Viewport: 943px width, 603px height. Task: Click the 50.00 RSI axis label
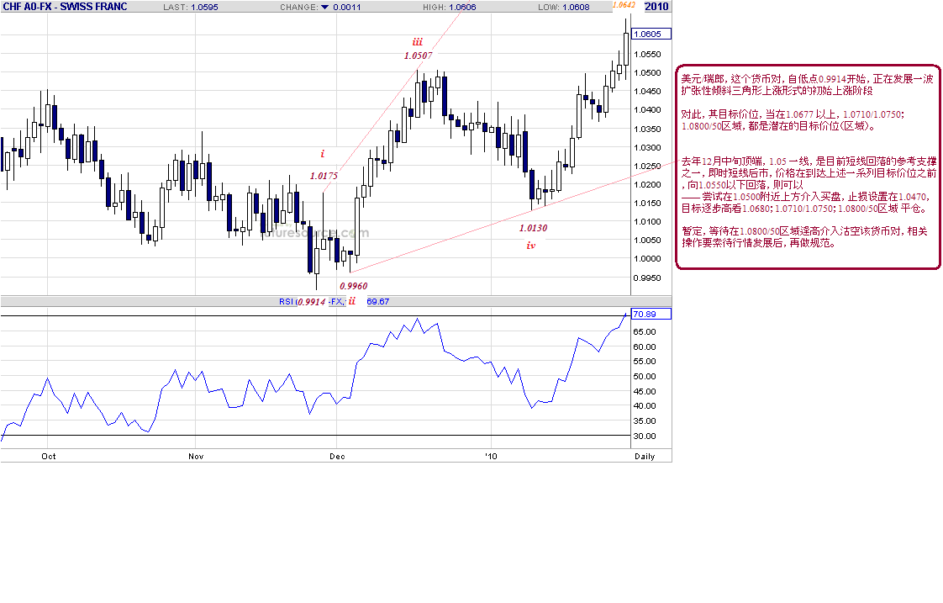[644, 377]
